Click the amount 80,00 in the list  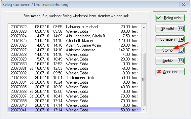tap(125, 31)
